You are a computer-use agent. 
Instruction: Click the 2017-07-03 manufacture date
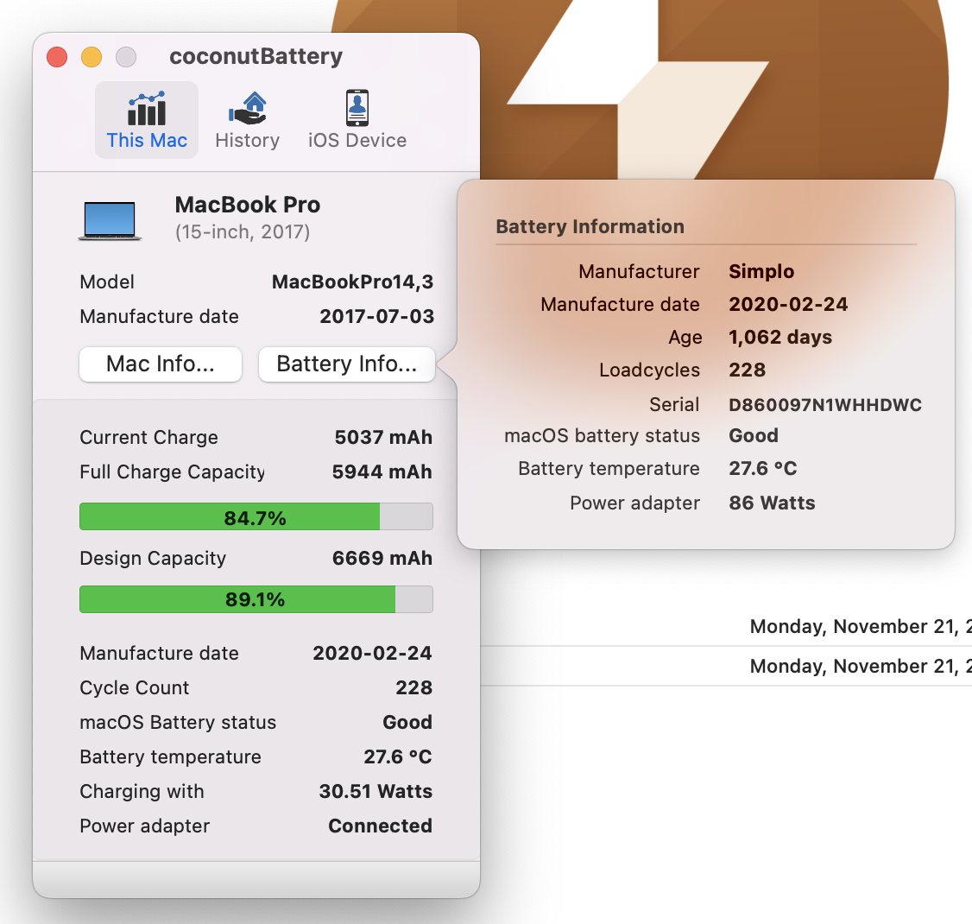point(377,316)
